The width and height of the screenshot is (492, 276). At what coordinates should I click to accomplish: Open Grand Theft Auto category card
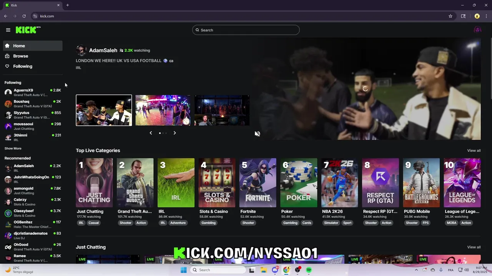[x=135, y=183]
